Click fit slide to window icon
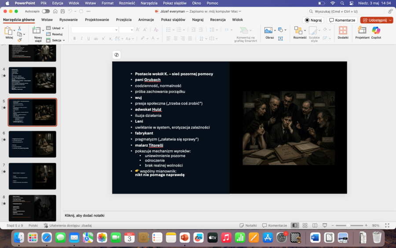The height and width of the screenshot is (248, 396). pos(387,225)
